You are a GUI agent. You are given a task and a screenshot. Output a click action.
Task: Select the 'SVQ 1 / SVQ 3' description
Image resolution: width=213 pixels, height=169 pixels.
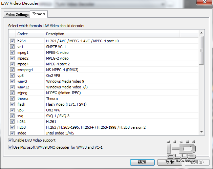58,116
